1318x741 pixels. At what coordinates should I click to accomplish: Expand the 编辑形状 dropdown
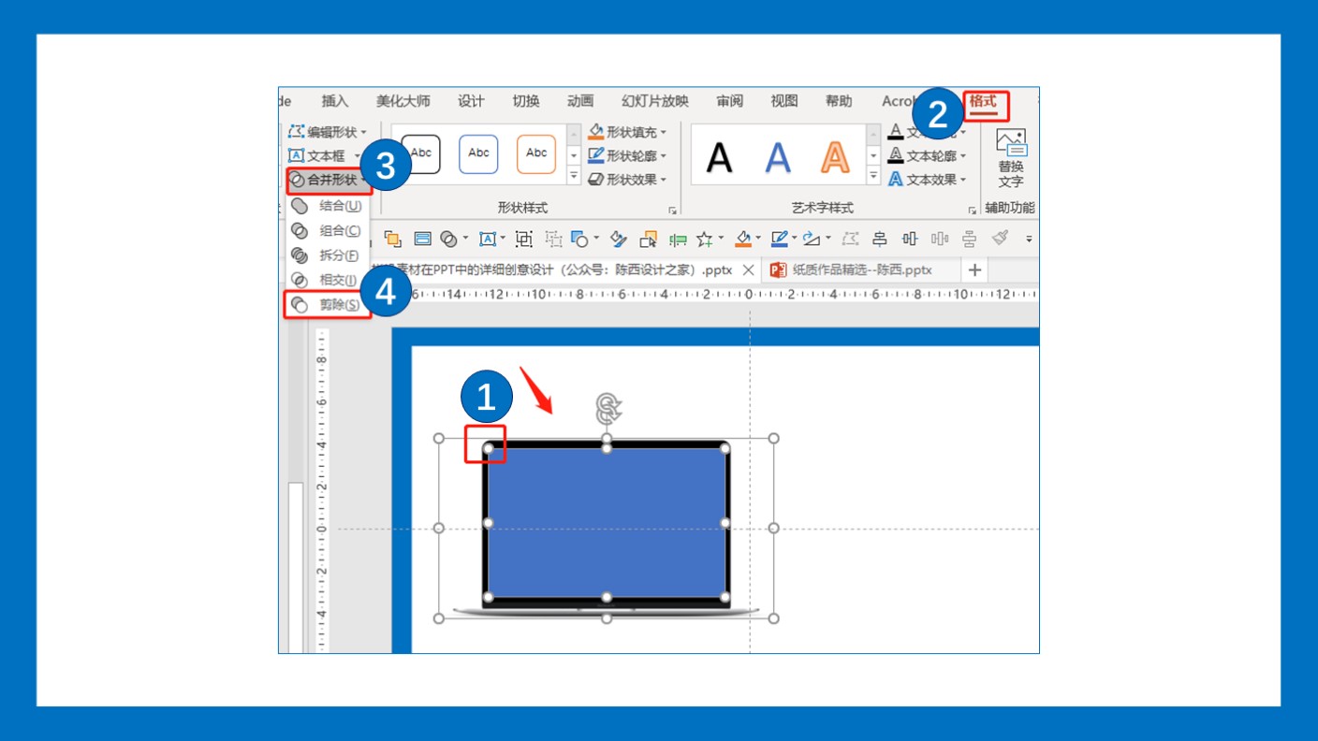pos(328,132)
